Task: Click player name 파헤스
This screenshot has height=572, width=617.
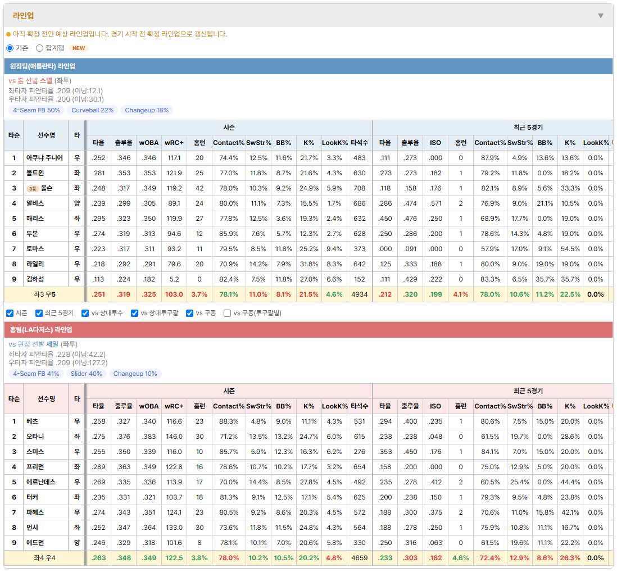Action: (x=35, y=512)
